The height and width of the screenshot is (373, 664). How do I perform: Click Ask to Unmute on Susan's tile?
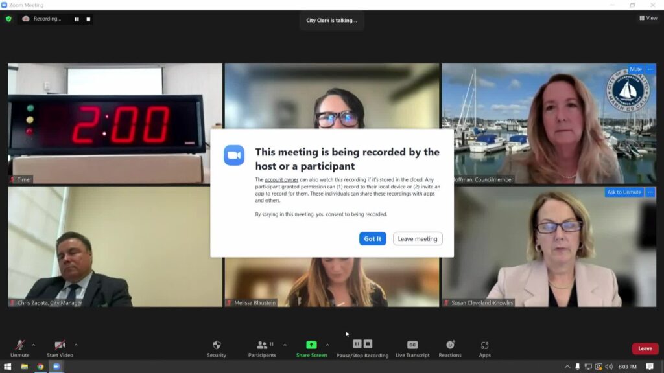coord(624,192)
